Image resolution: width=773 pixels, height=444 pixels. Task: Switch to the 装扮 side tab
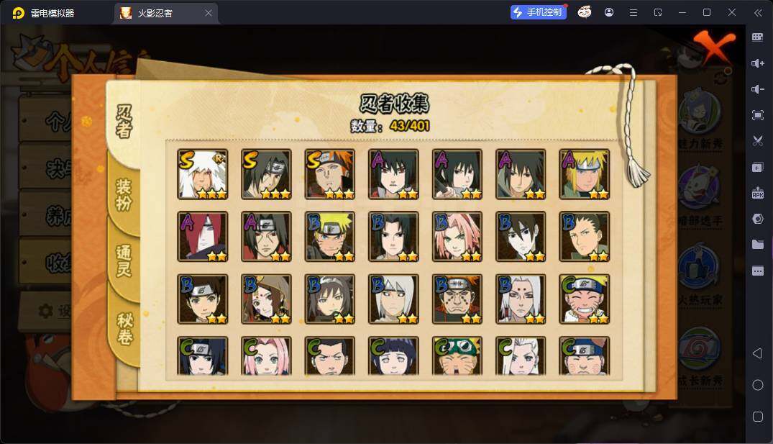(x=124, y=195)
